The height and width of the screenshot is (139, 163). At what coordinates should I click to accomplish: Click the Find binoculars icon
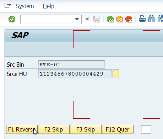coord(151,19)
